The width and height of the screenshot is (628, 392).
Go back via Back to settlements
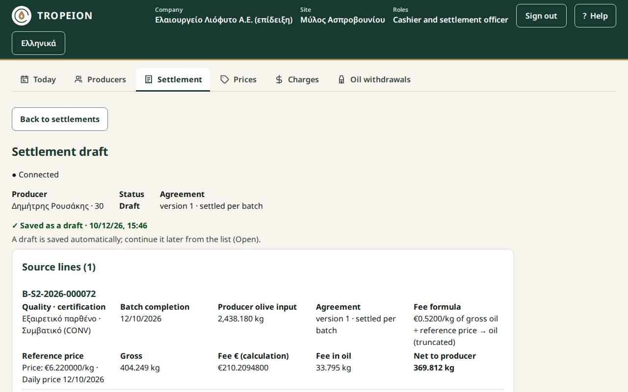60,119
